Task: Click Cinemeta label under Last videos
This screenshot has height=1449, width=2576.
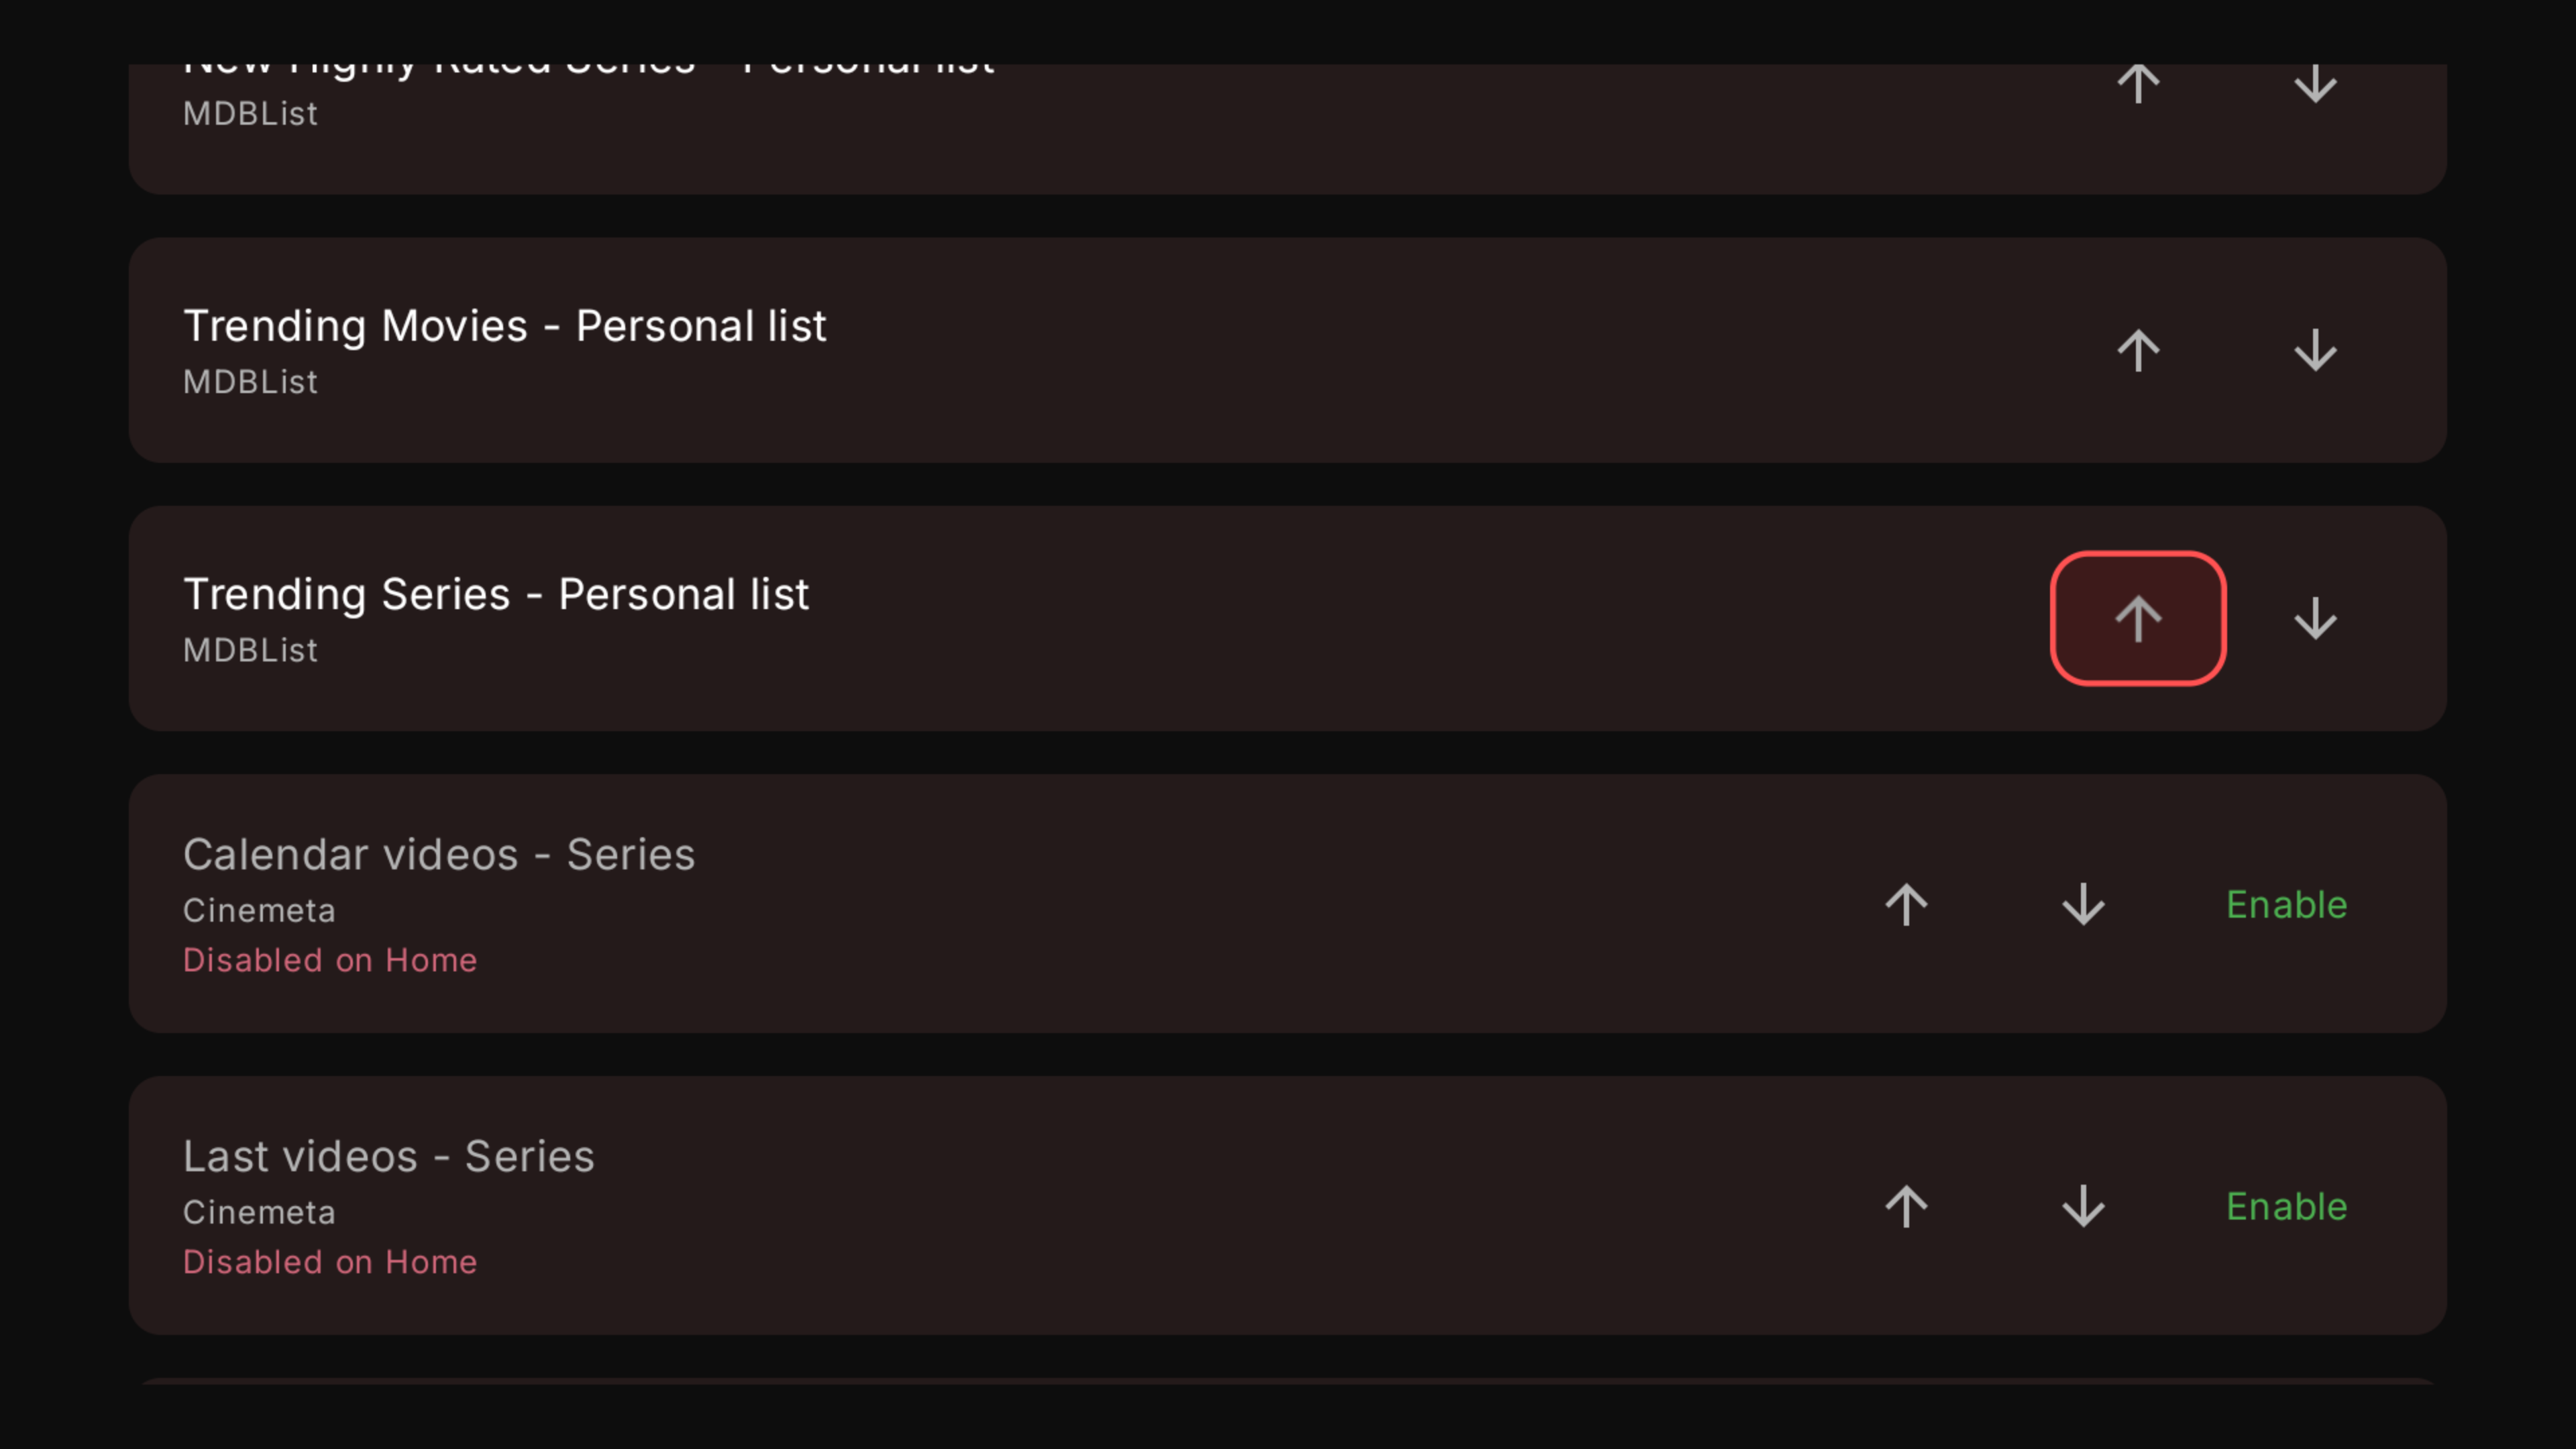Action: pyautogui.click(x=259, y=1213)
